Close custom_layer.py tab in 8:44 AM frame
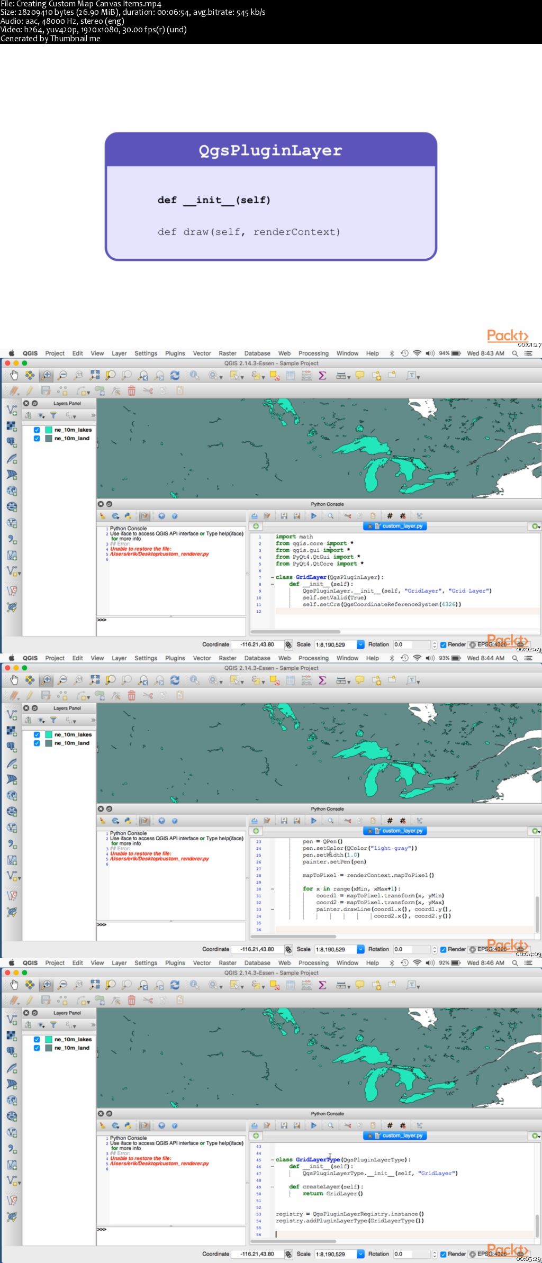Screen dimensions: 542x1263 [370, 831]
